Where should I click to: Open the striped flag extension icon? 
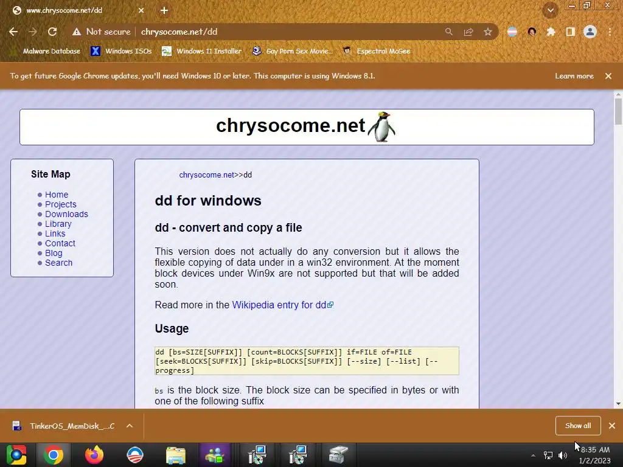[x=512, y=32]
